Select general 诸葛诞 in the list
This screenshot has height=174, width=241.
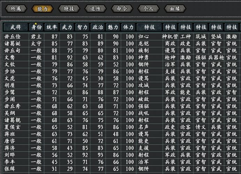click(122, 44)
